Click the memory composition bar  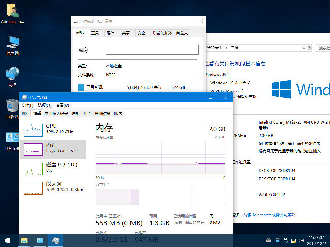(160, 197)
